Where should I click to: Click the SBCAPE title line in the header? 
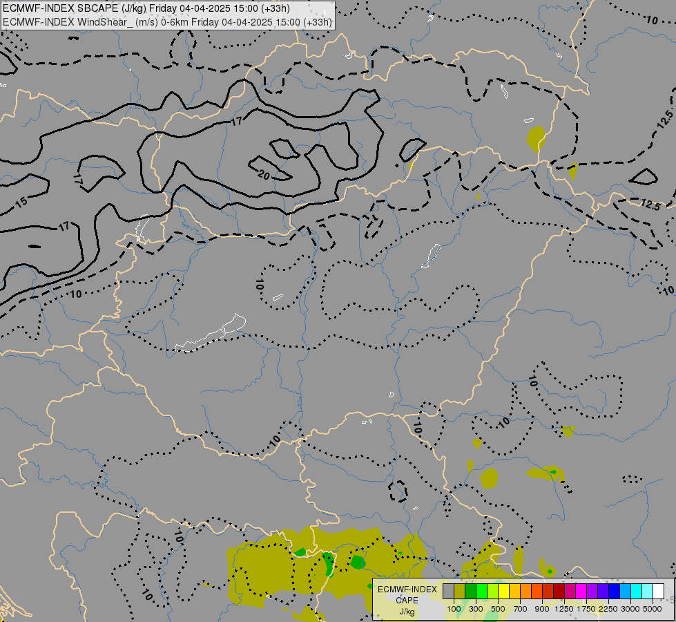tap(146, 8)
